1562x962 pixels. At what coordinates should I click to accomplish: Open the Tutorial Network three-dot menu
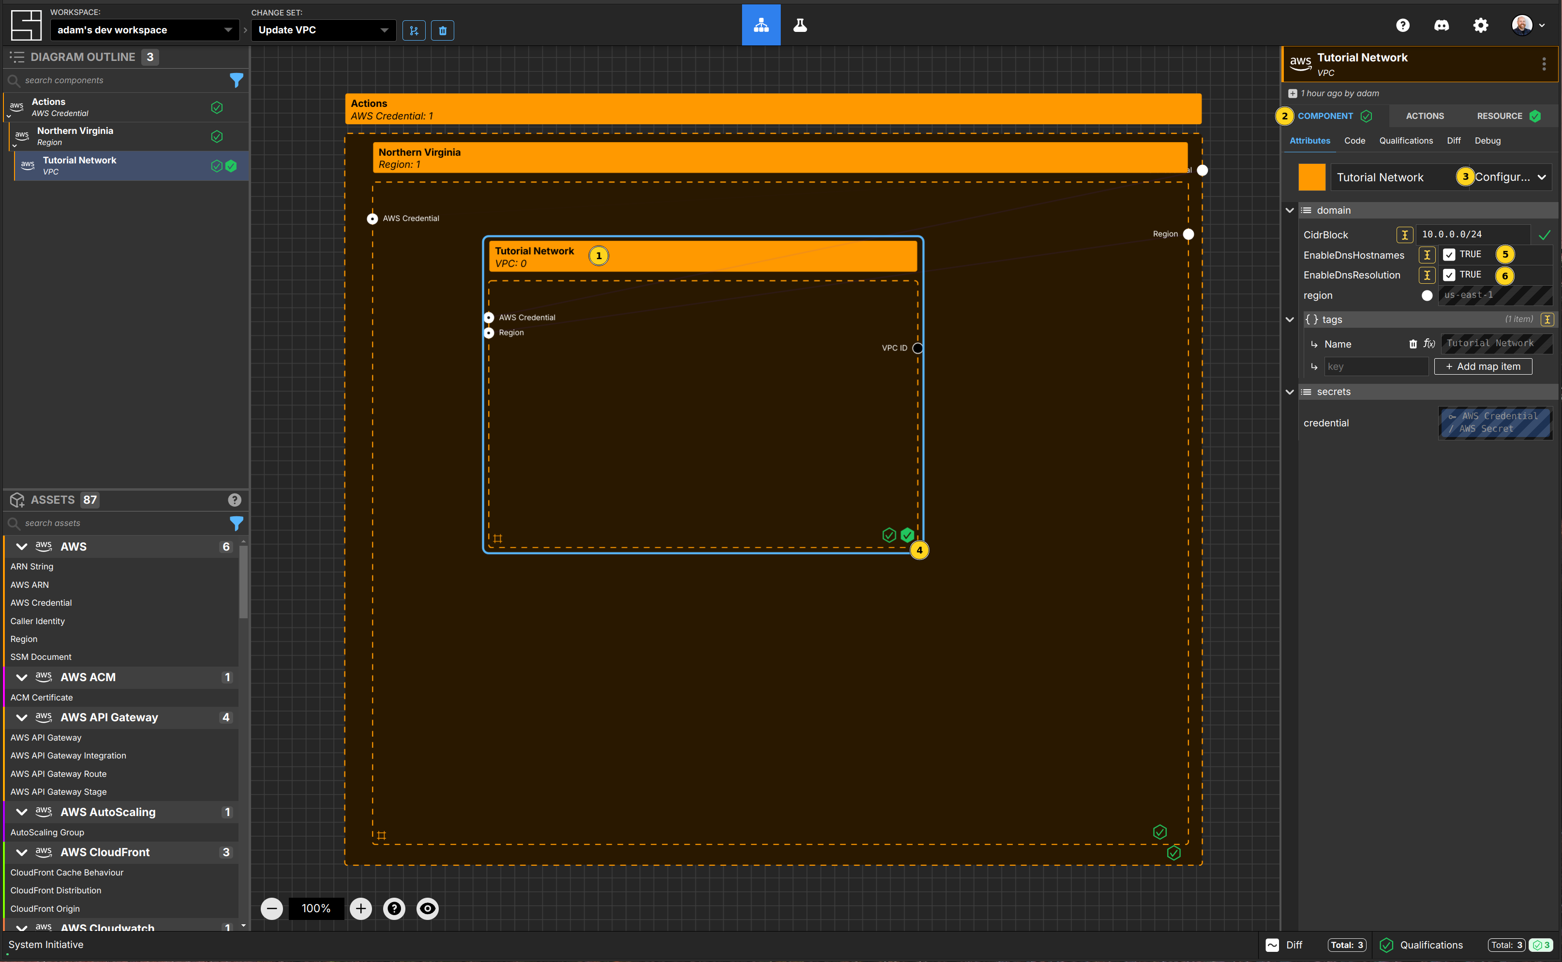[1544, 64]
